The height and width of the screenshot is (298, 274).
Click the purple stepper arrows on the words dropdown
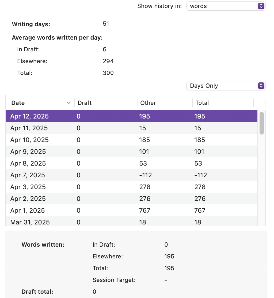(x=261, y=6)
